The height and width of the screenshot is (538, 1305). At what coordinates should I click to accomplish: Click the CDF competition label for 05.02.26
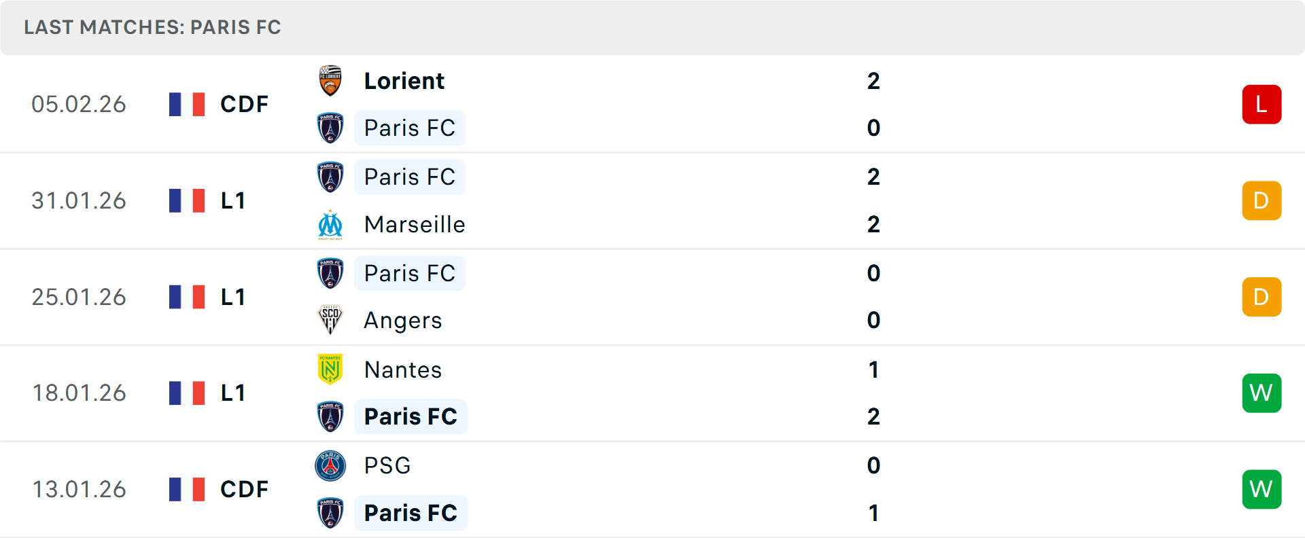[244, 105]
